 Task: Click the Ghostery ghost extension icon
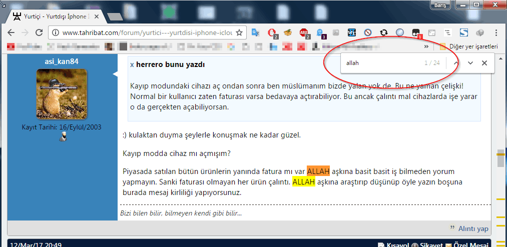coord(320,33)
